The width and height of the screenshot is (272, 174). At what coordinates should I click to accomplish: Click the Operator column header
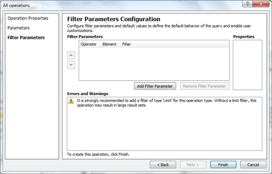88,44
